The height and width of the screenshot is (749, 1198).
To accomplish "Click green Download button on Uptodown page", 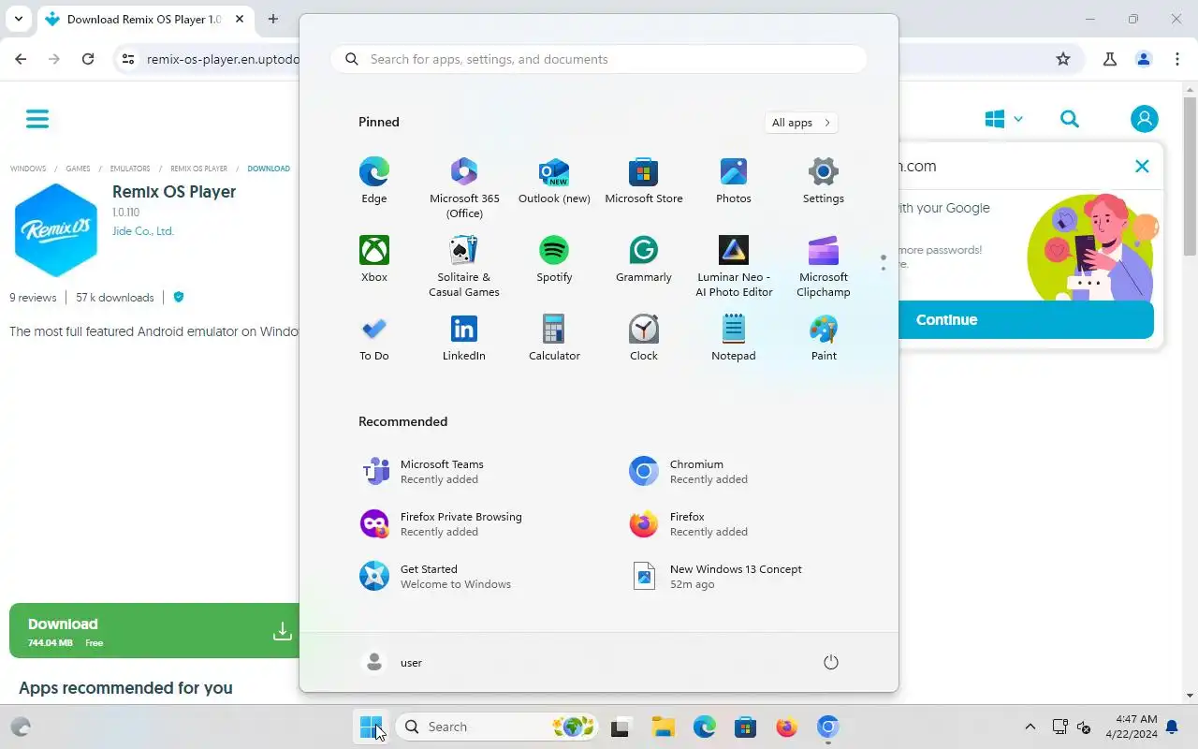I will tap(154, 630).
